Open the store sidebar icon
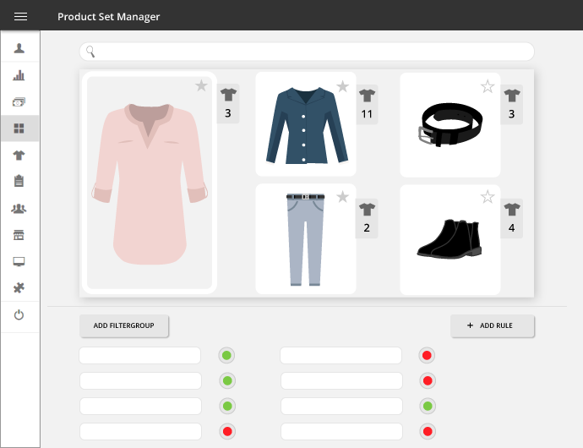This screenshot has width=583, height=448. (x=19, y=235)
